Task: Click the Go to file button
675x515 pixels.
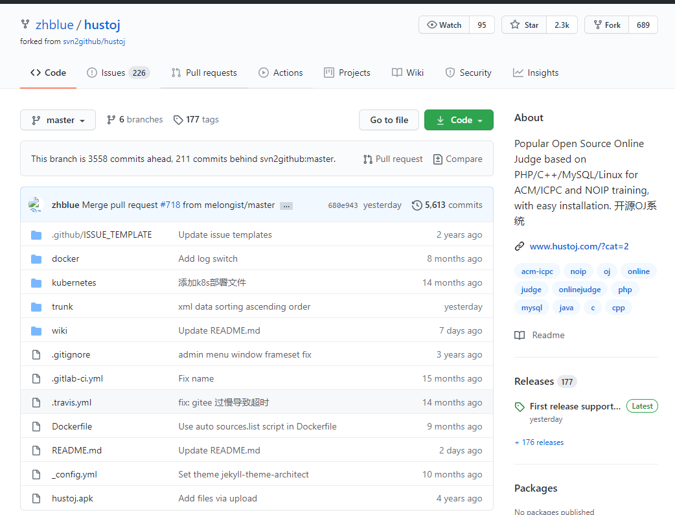Action: coord(389,120)
